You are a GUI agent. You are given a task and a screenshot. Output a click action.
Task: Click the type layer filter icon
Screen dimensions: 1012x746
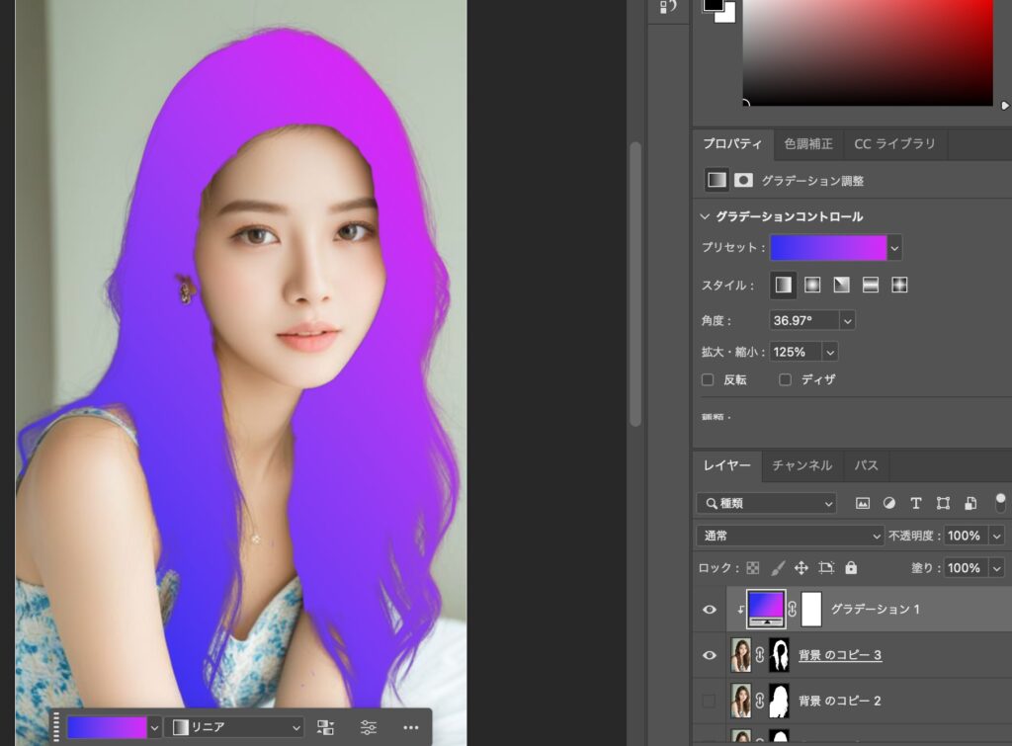(916, 503)
